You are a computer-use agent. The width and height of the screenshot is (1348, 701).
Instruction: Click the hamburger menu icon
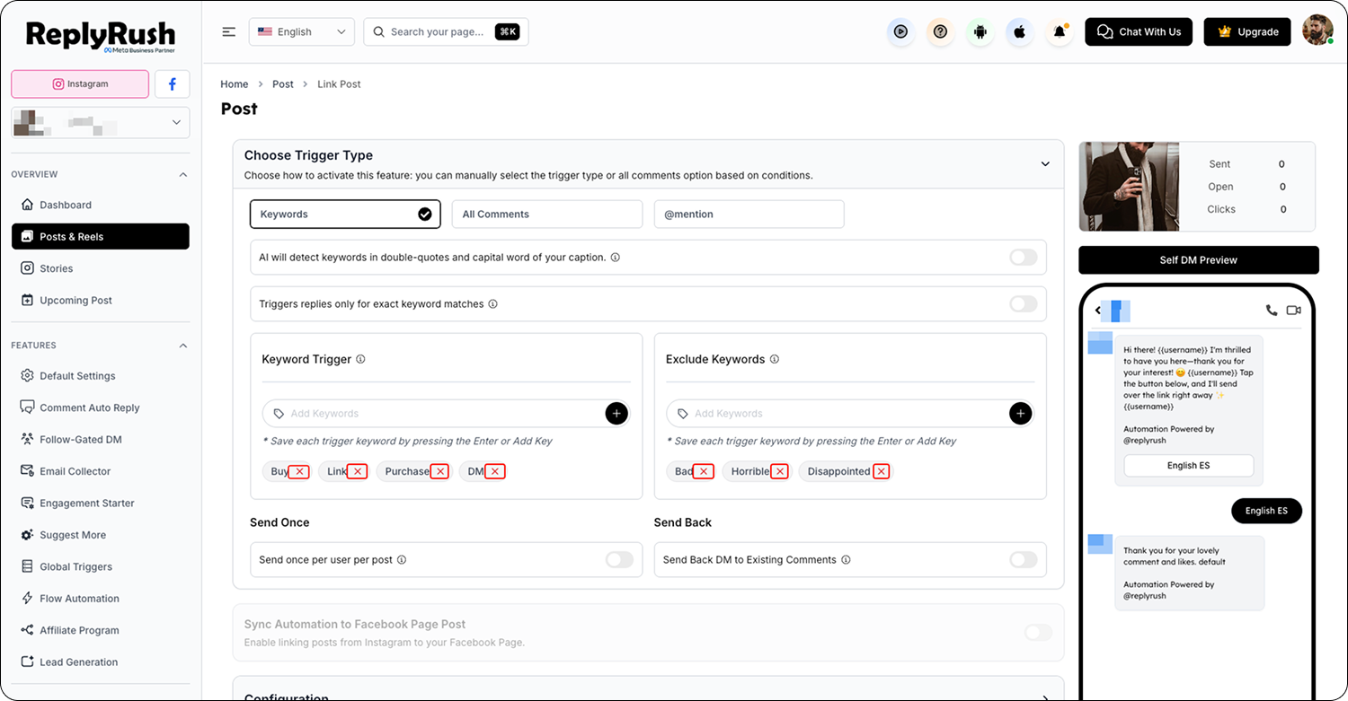[x=229, y=31]
